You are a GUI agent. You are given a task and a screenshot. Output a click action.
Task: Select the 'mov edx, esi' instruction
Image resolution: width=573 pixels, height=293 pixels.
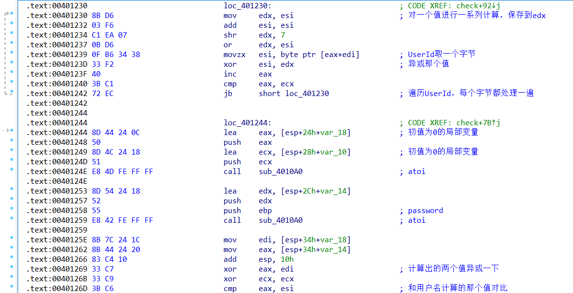[258, 16]
